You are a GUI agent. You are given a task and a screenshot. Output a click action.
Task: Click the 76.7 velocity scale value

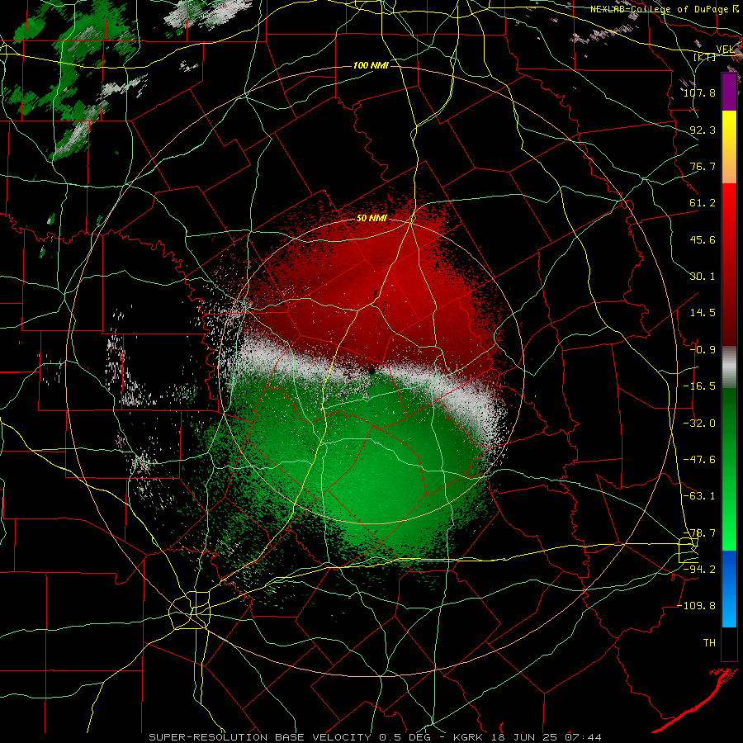703,166
